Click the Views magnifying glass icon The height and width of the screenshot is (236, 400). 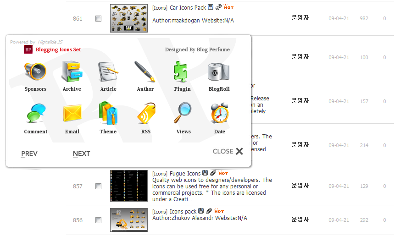click(x=183, y=113)
